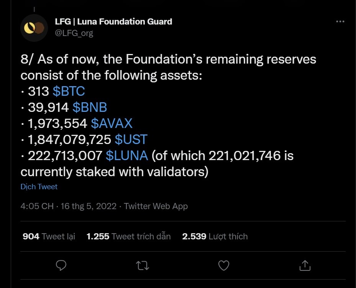View the 2.539 Lượt thích likes list
The width and height of the screenshot is (356, 288).
215,236
